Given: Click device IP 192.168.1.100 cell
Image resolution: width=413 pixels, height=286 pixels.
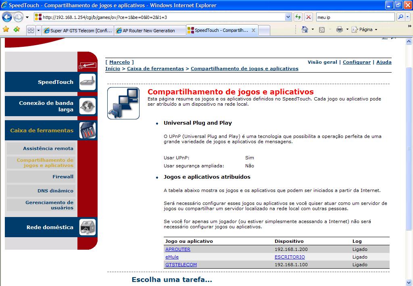Looking at the screenshot, I should [291, 264].
